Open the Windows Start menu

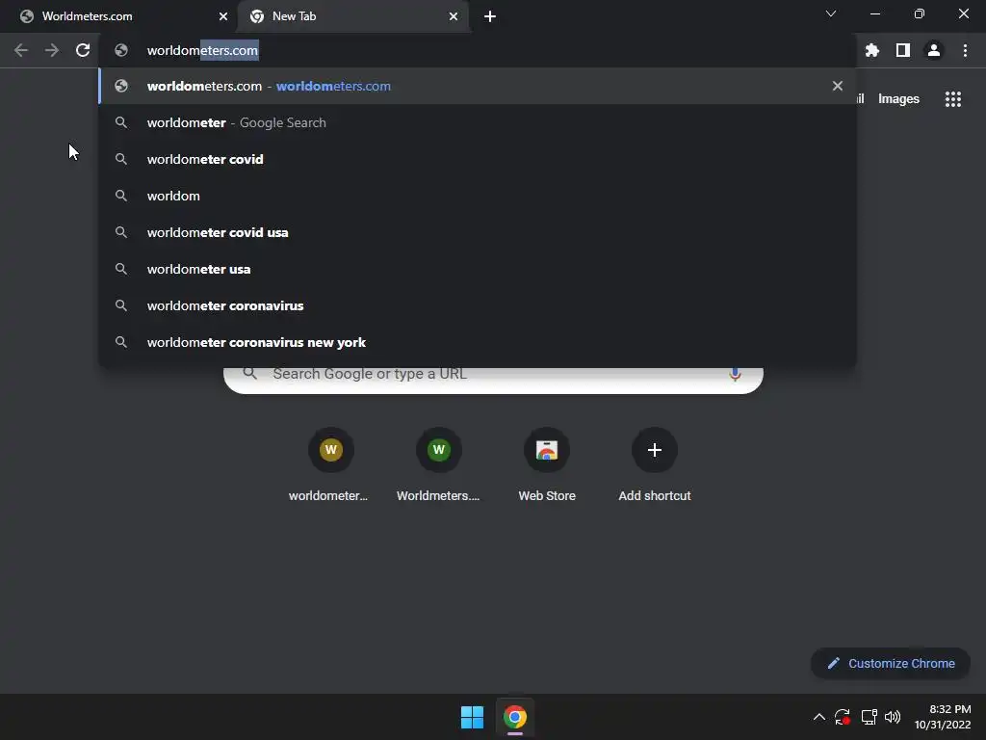[472, 717]
